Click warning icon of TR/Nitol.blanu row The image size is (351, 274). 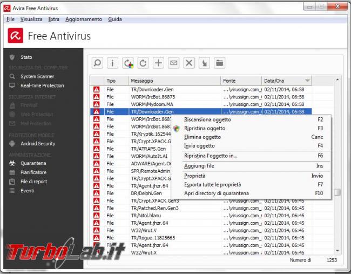coord(97,216)
